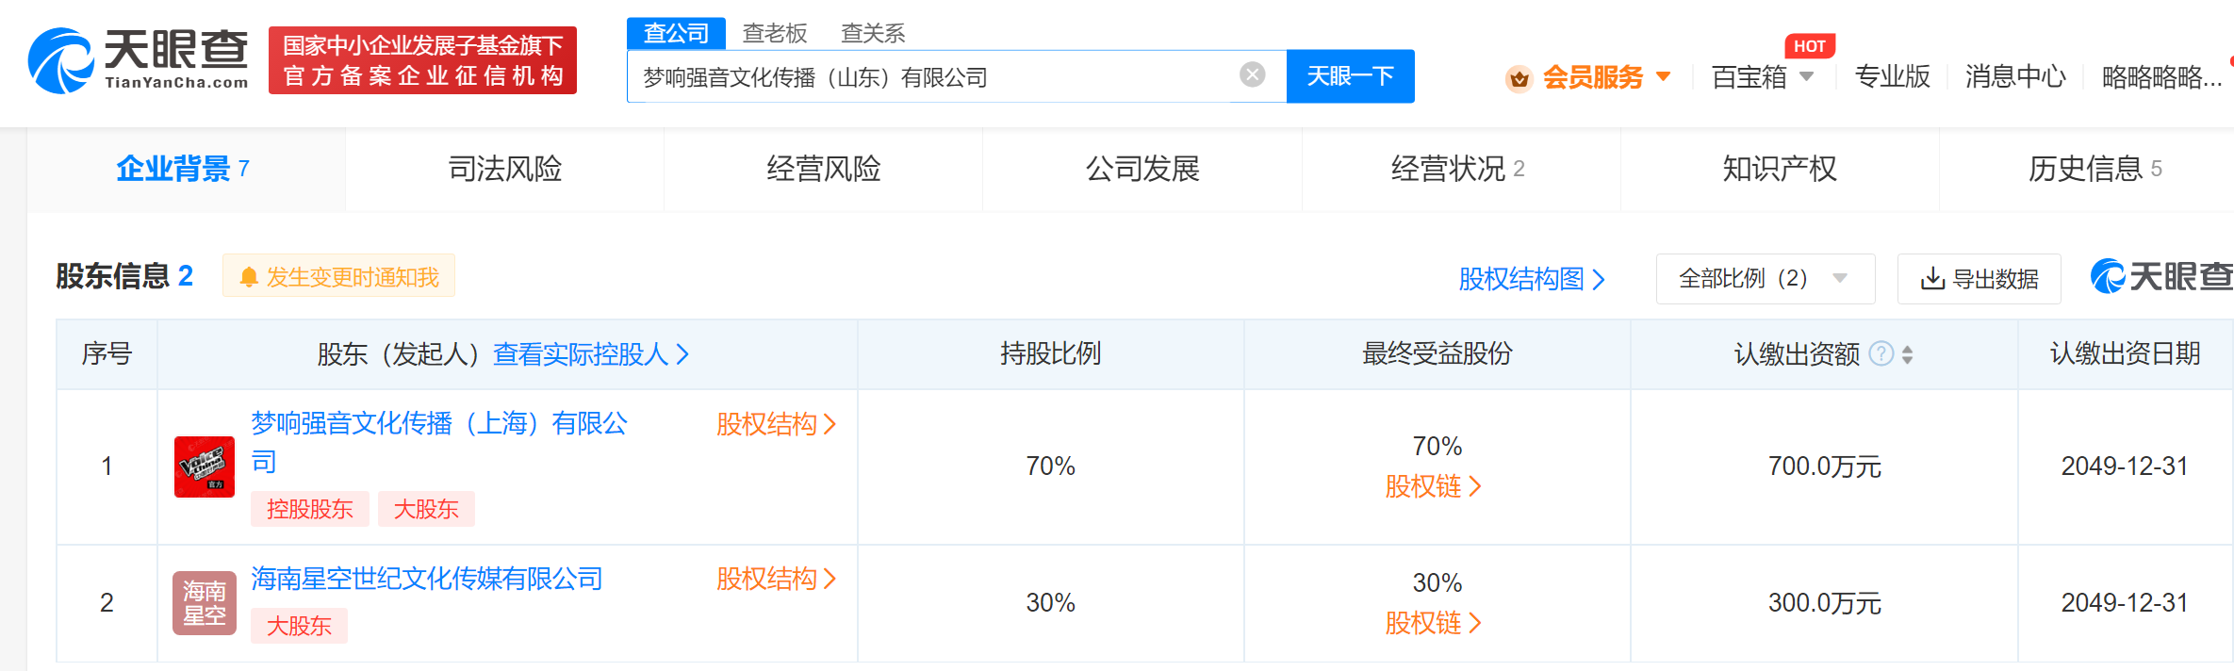The height and width of the screenshot is (671, 2234).
Task: Switch to the 经营状况 tab
Action: [1461, 169]
